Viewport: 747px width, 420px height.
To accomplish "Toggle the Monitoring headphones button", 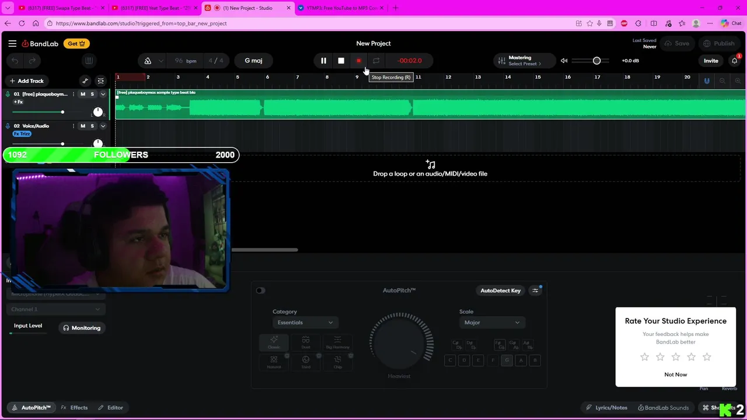I will click(82, 328).
